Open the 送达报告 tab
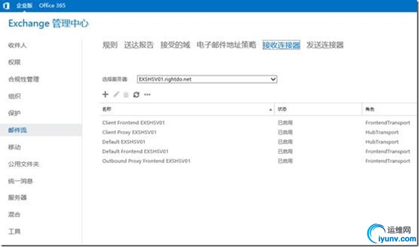This screenshot has width=419, height=247. tap(139, 45)
